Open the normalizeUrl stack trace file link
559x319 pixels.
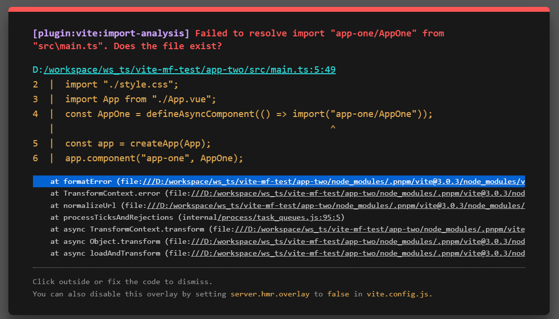336,205
